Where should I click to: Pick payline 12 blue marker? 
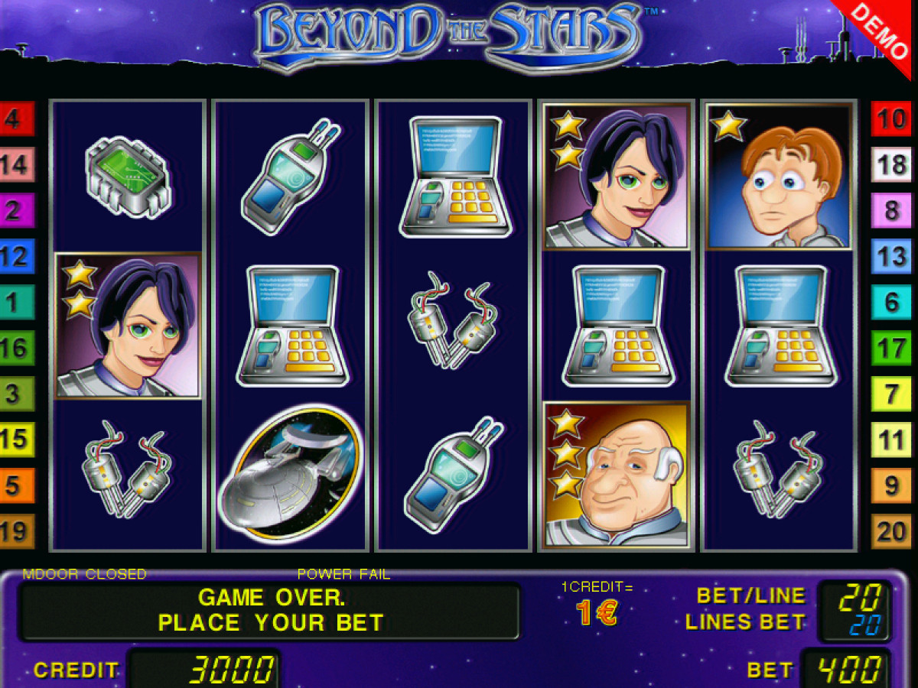[x=17, y=257]
